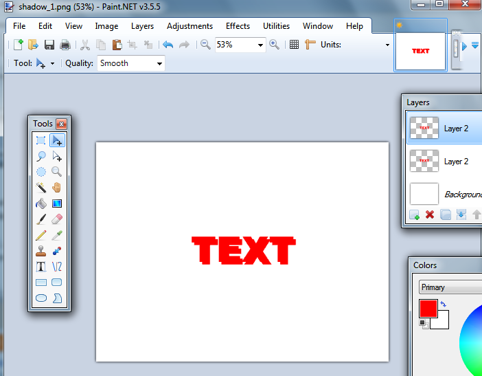Select the Clone Stamp tool
Screen dimensions: 482x376
pyautogui.click(x=41, y=251)
